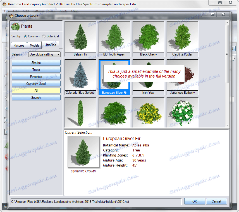
Task: Click the European Silver Fir thumbnail
Action: (x=114, y=77)
